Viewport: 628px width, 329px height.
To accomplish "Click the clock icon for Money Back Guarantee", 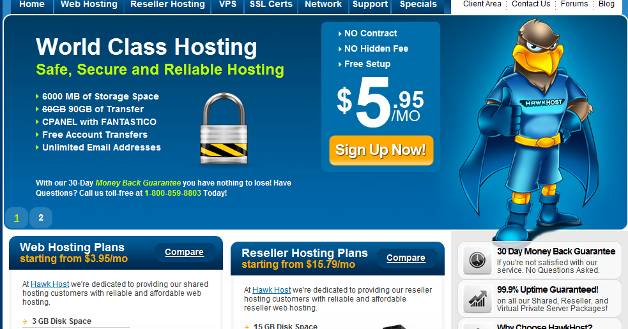I will pyautogui.click(x=477, y=260).
